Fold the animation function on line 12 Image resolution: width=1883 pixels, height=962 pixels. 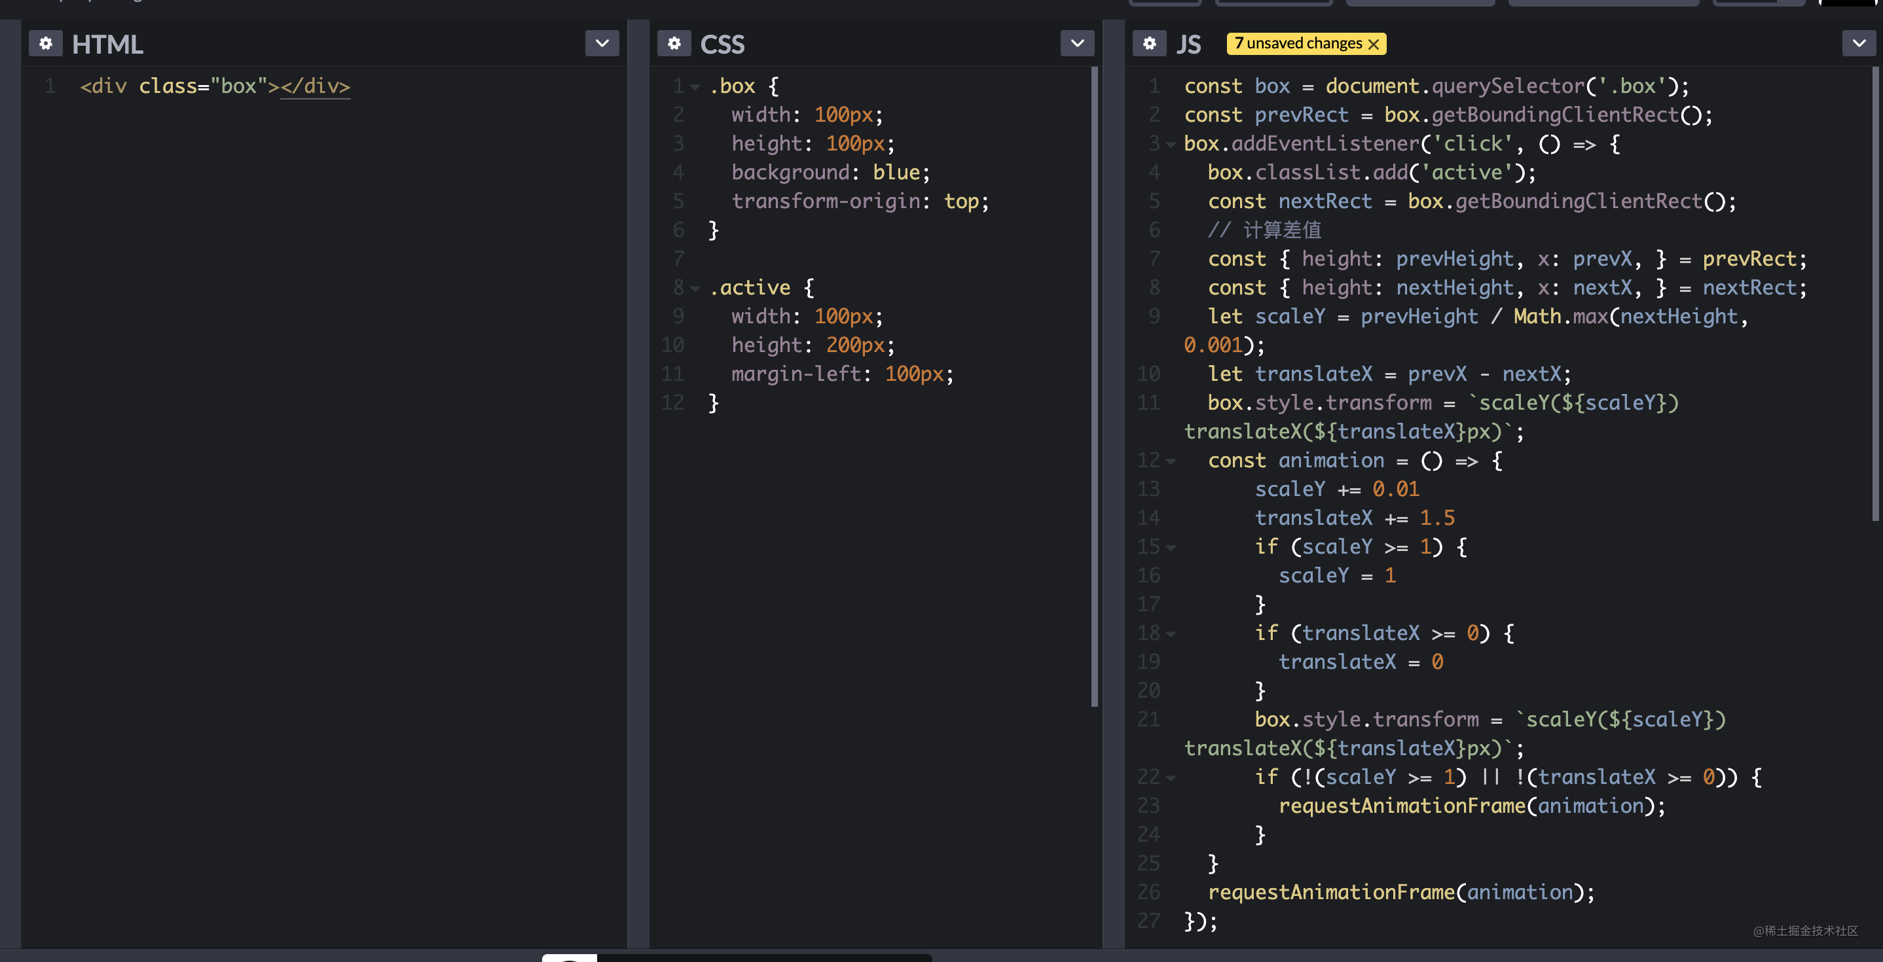coord(1170,461)
